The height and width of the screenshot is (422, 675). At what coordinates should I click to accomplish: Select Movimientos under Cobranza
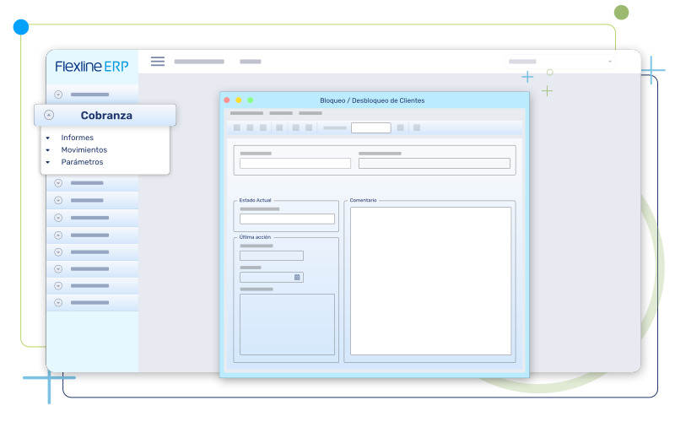coord(84,150)
